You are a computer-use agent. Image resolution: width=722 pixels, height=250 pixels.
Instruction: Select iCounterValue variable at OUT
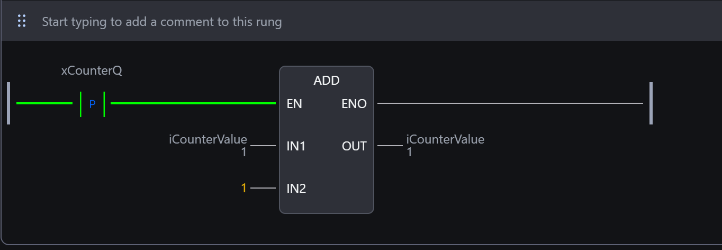(x=445, y=139)
